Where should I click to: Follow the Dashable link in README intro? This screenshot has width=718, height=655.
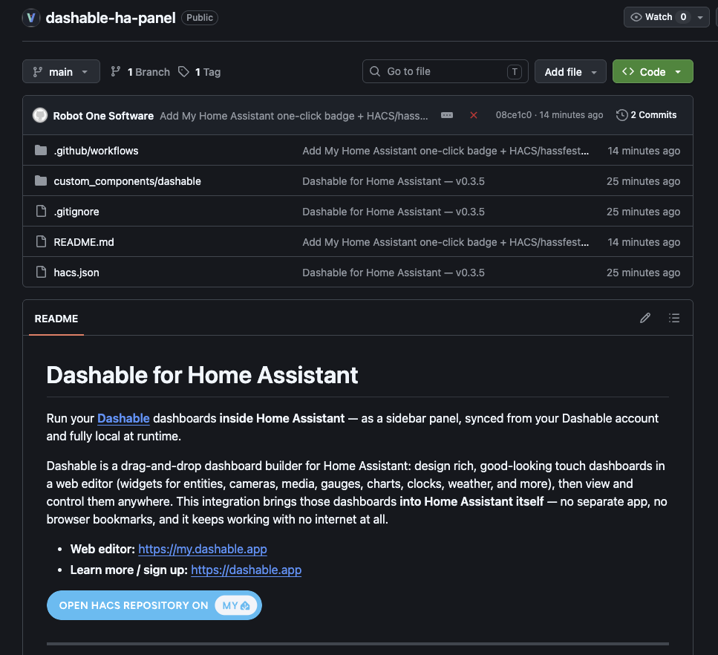coord(123,418)
